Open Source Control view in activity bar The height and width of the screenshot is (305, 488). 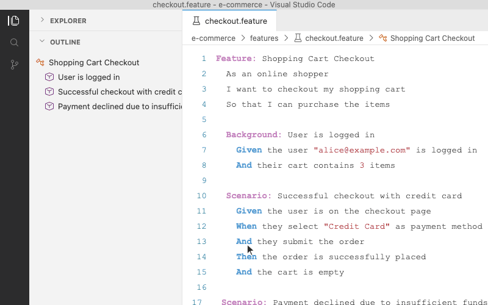(14, 65)
